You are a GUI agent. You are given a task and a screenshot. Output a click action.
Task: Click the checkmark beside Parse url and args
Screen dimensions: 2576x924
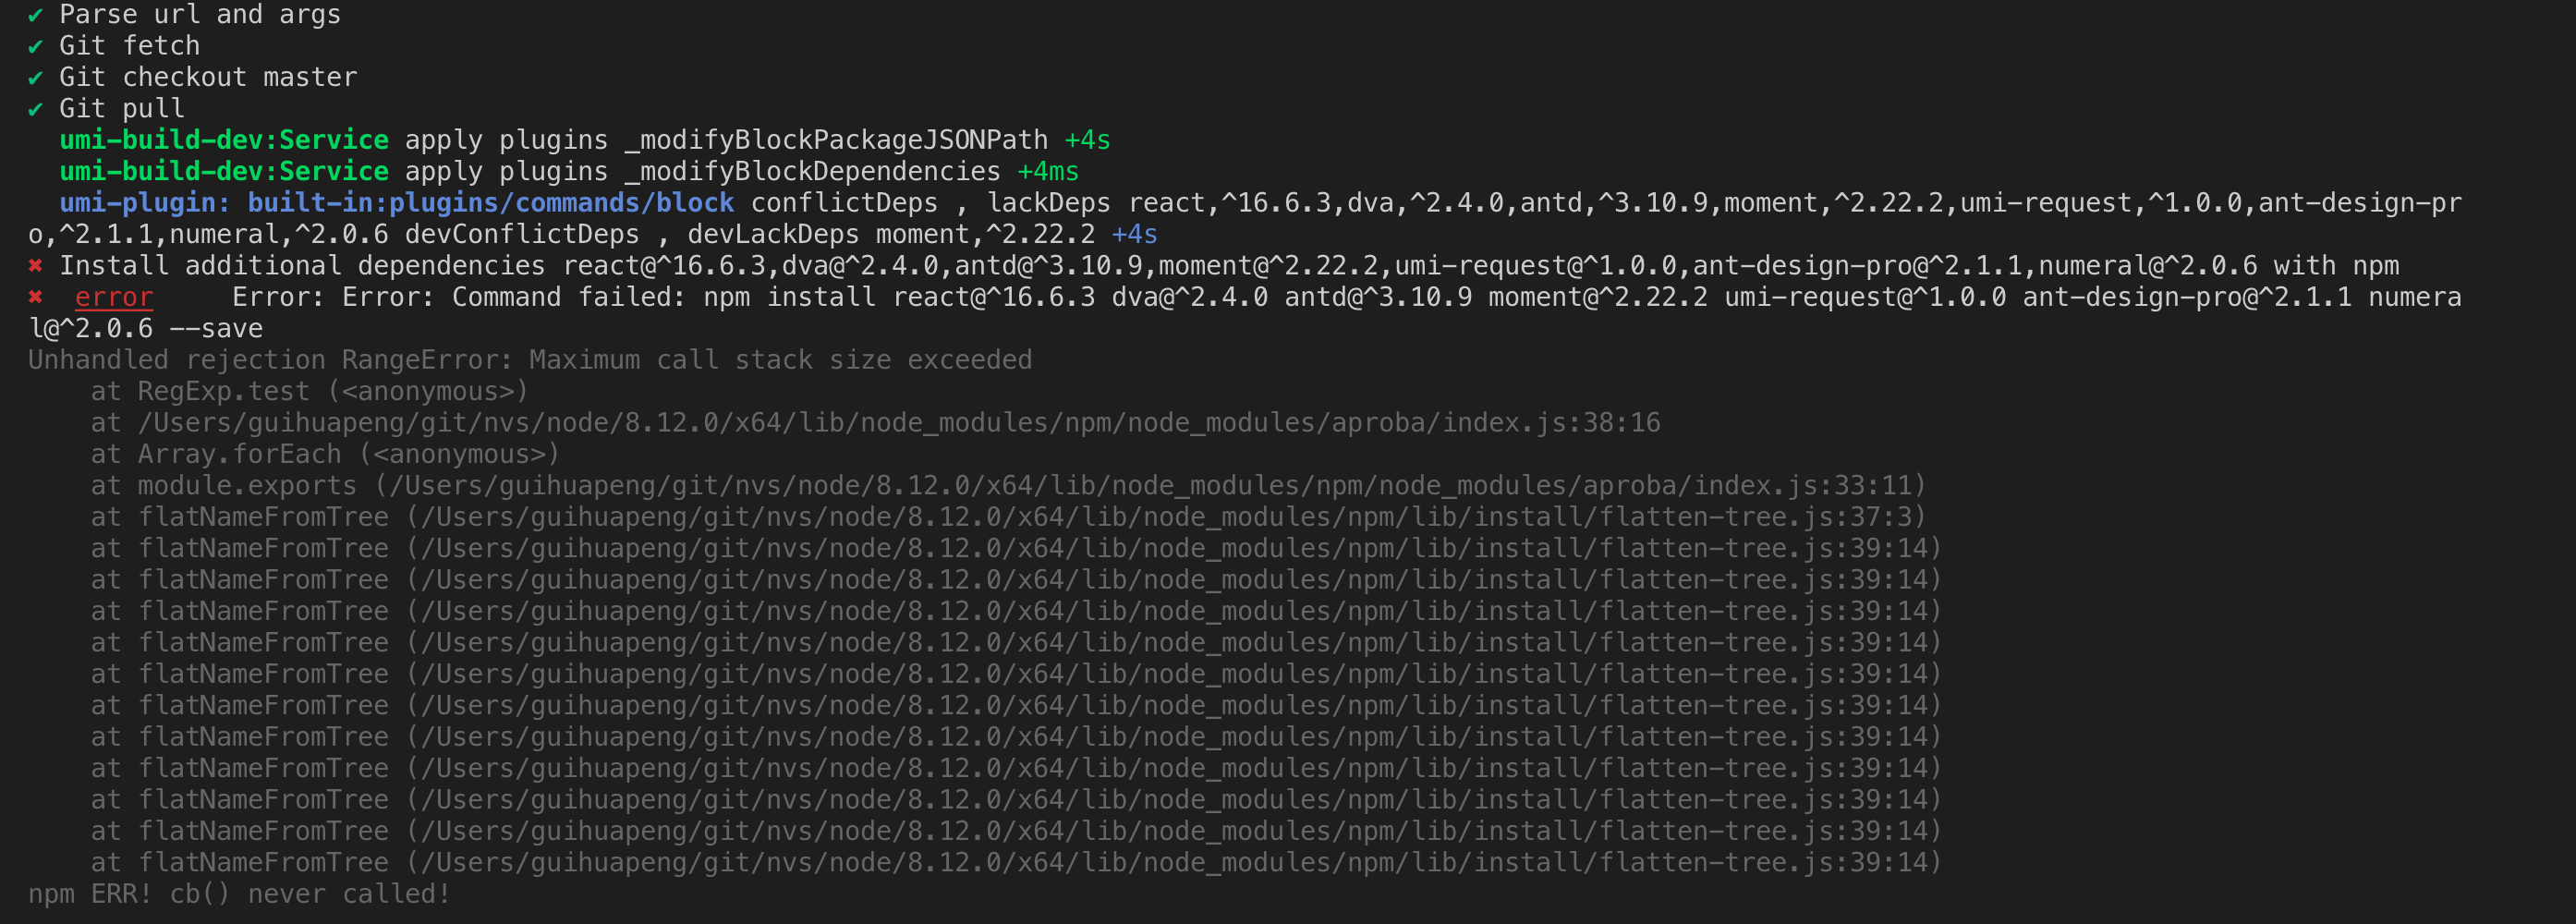[x=37, y=14]
